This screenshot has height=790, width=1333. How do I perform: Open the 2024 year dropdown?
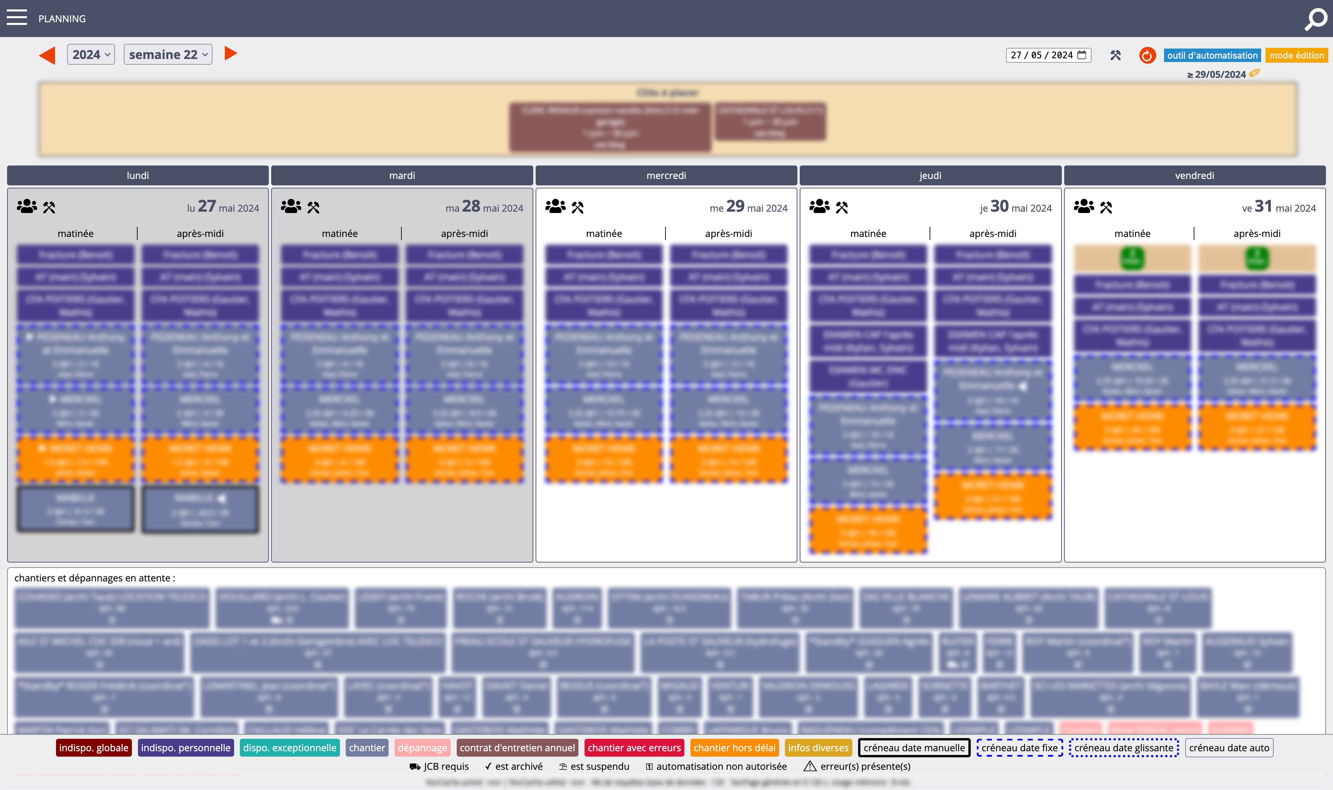click(x=91, y=54)
